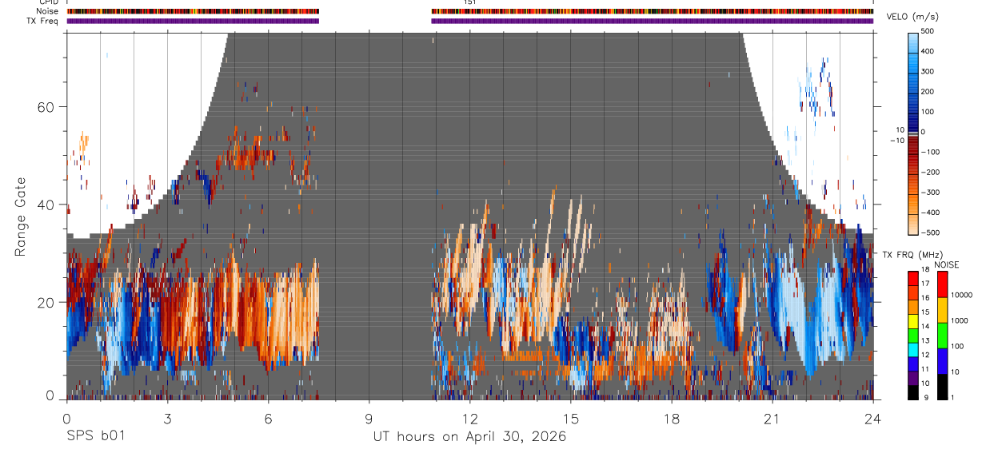
Task: Click the 'TX Freq' row label at top
Action: [43, 20]
